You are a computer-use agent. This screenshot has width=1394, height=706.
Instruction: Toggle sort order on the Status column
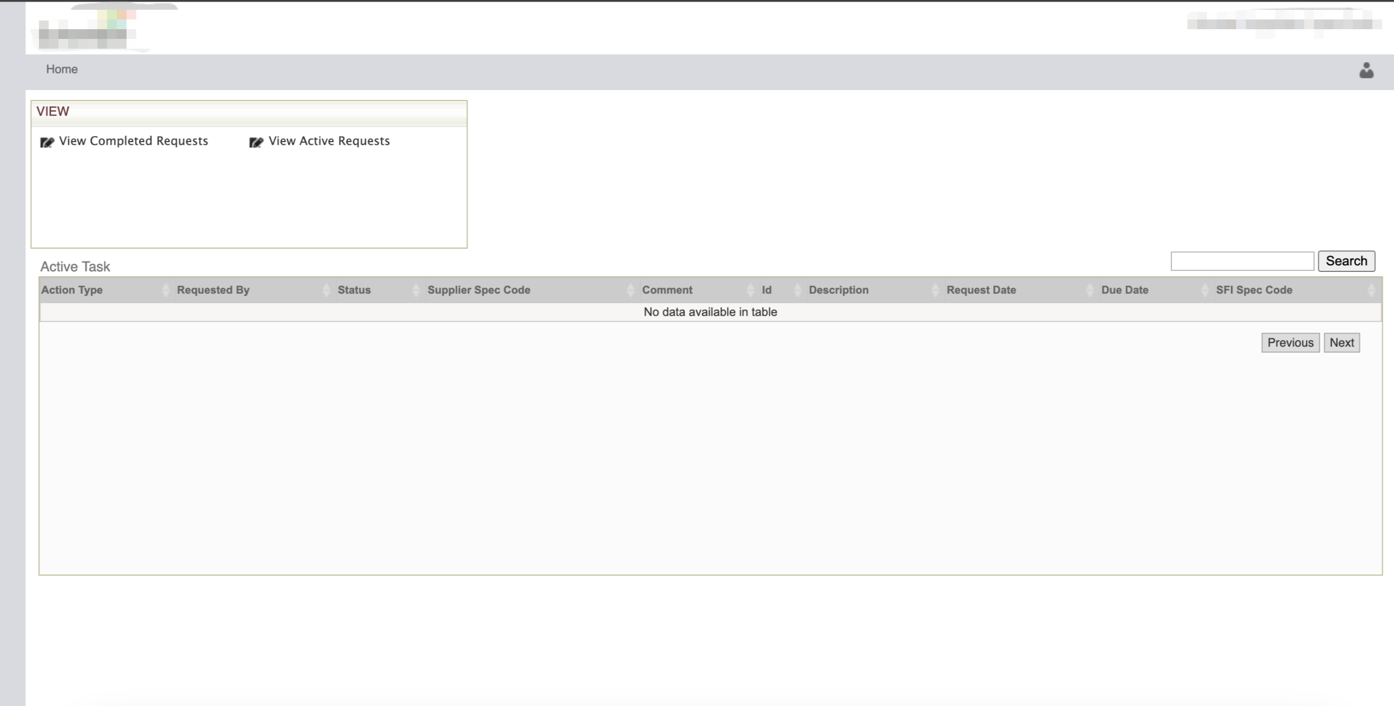(416, 289)
